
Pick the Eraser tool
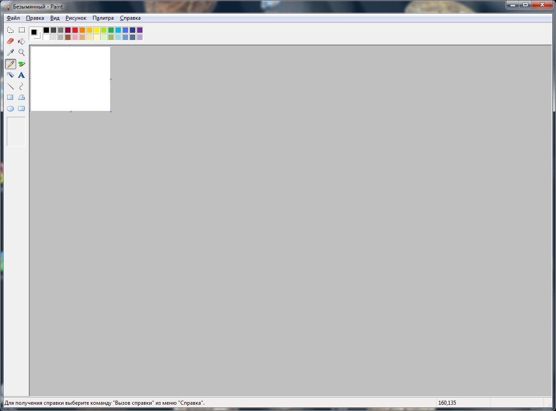(x=10, y=41)
